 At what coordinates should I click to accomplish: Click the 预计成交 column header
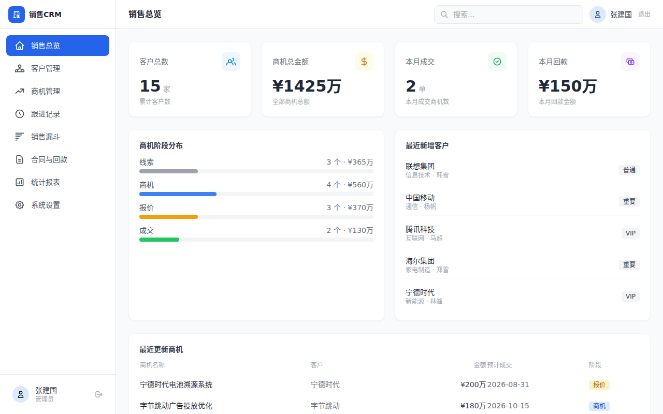click(x=499, y=365)
